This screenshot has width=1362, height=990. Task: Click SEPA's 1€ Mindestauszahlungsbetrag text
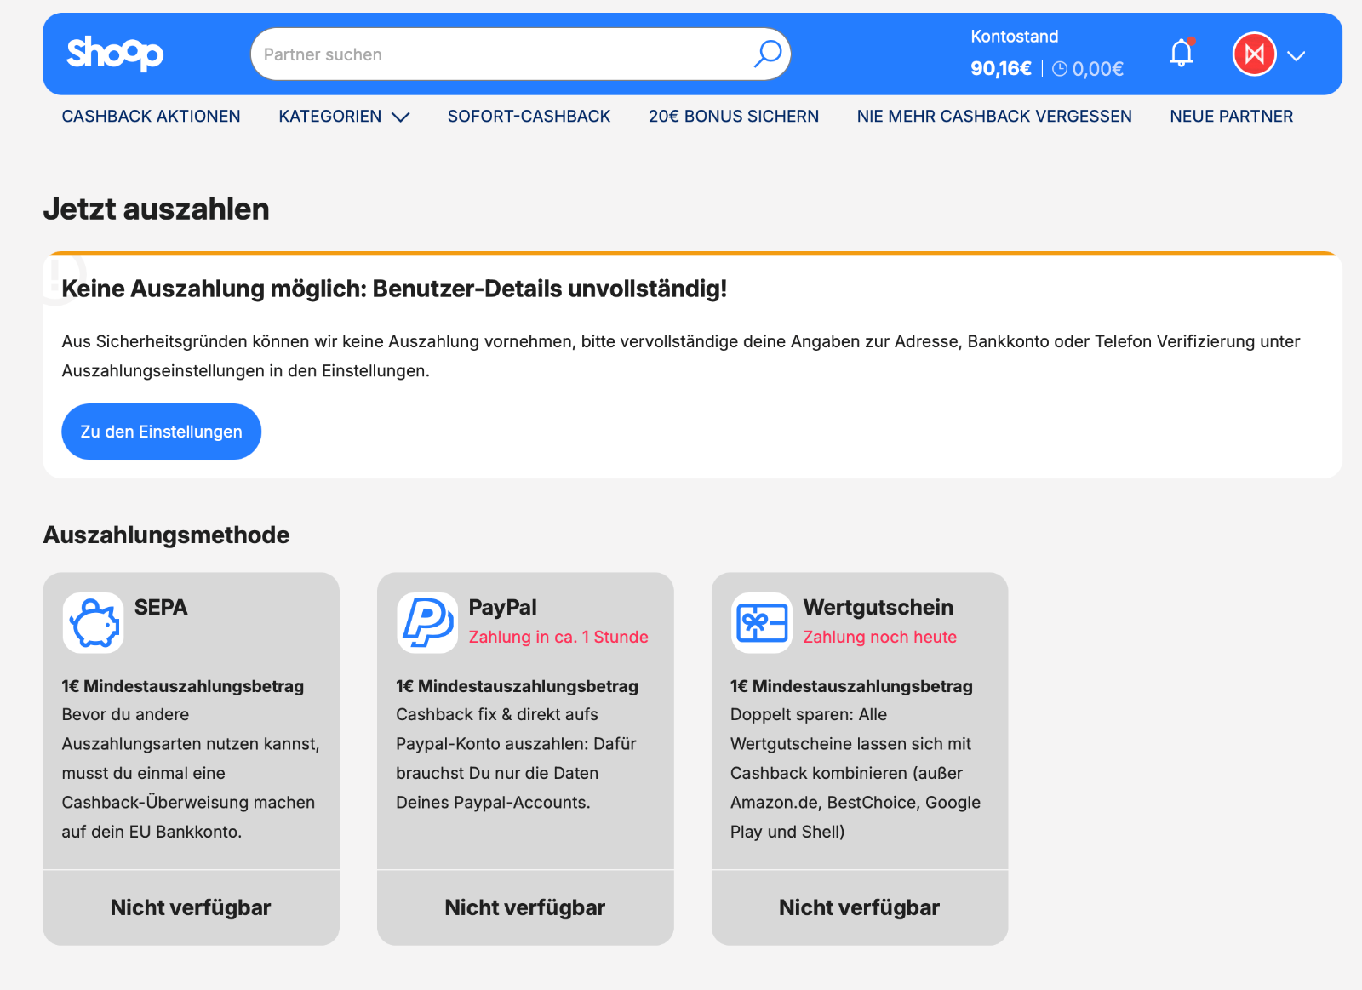click(x=182, y=686)
